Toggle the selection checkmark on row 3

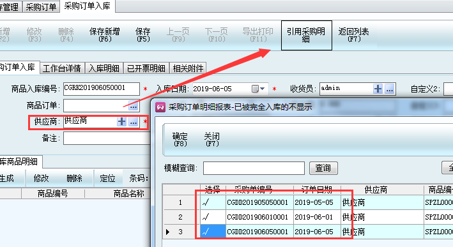[x=213, y=232]
